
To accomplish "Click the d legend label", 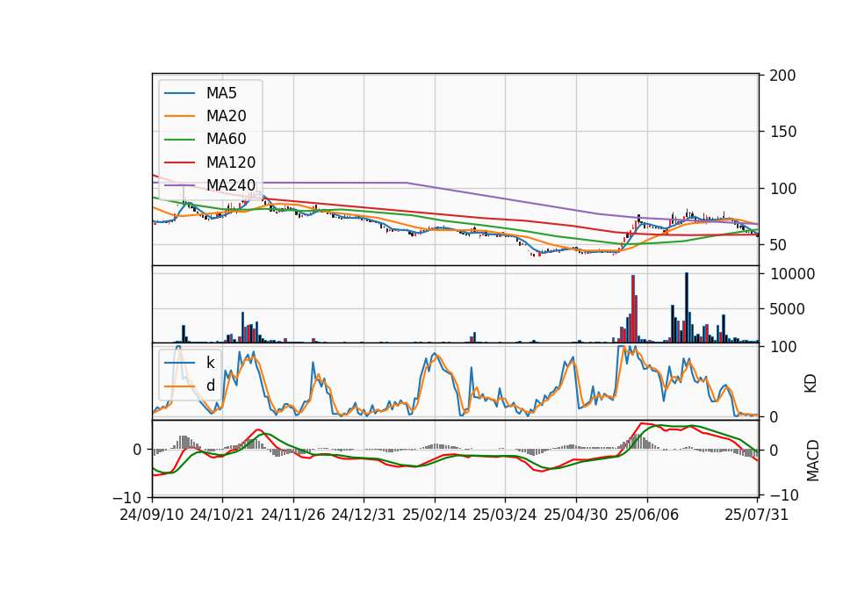I will 210,386.
